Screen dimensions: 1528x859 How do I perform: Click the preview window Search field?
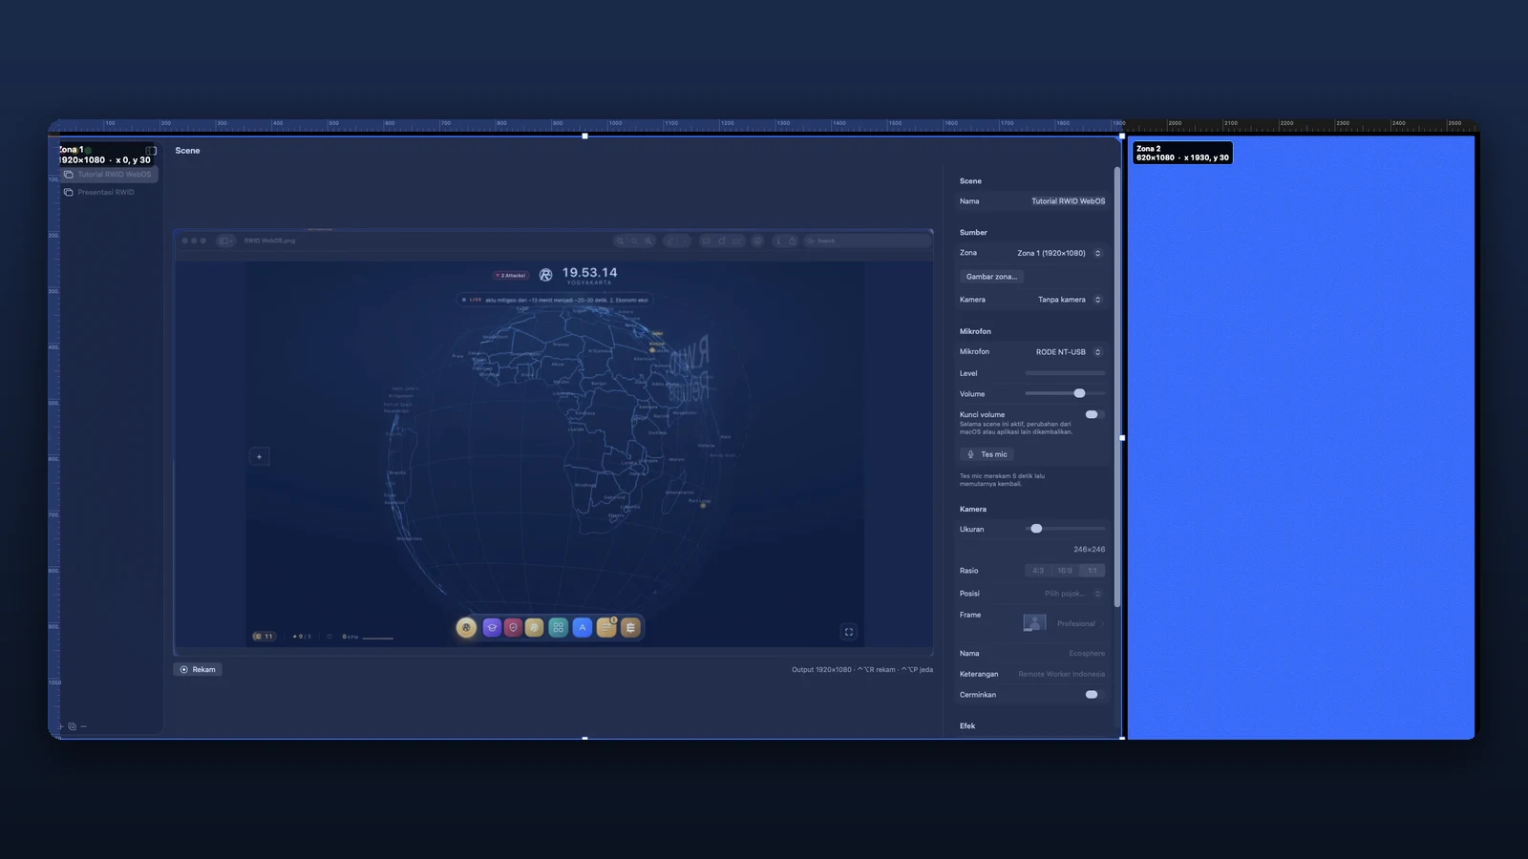[866, 241]
